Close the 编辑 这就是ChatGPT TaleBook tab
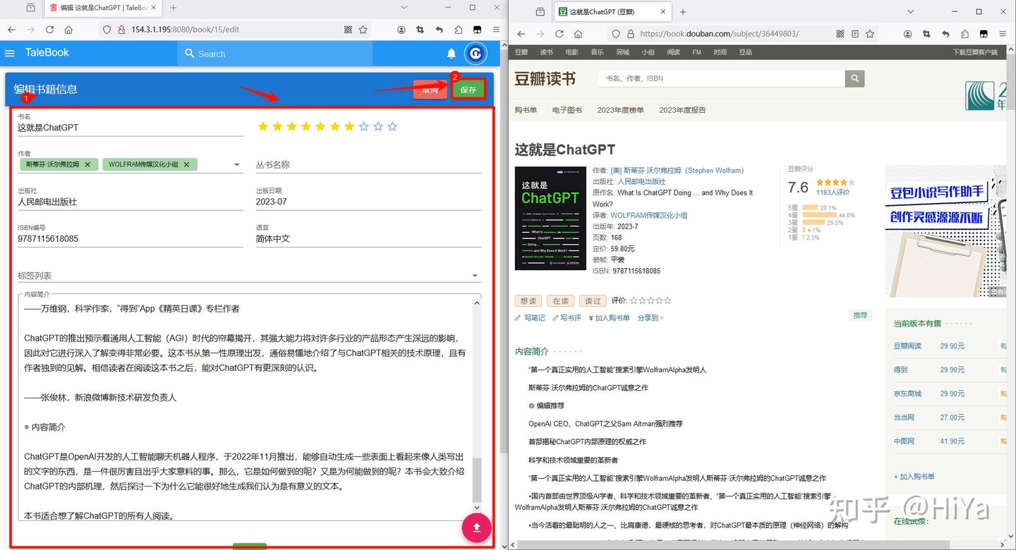The image size is (1016, 550). click(155, 8)
